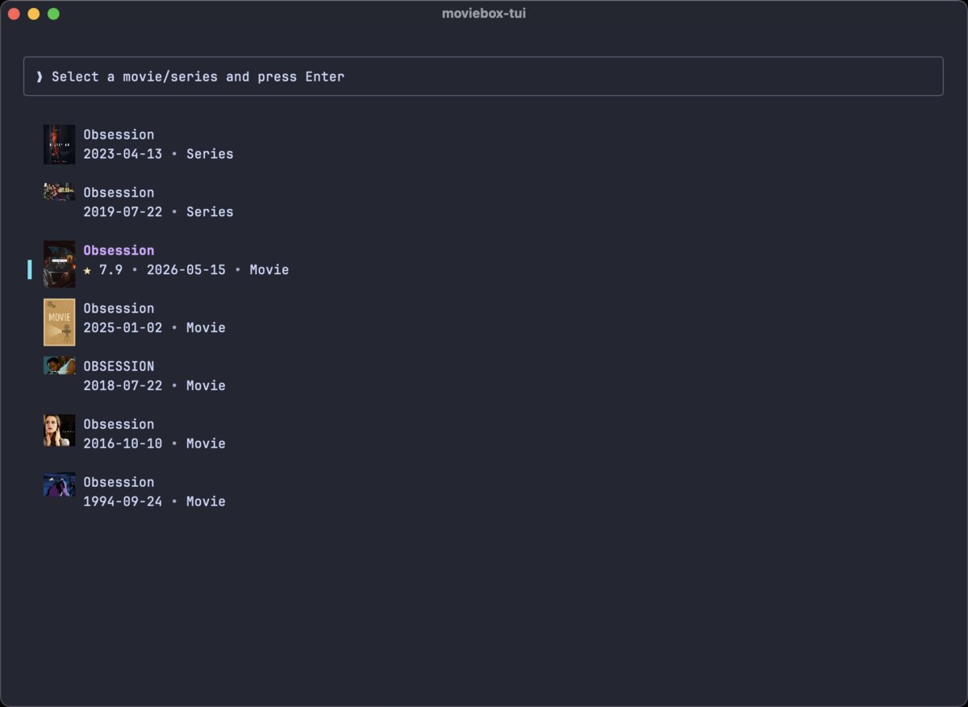
Task: Click the prompt chevron icon in search box
Action: pos(40,77)
